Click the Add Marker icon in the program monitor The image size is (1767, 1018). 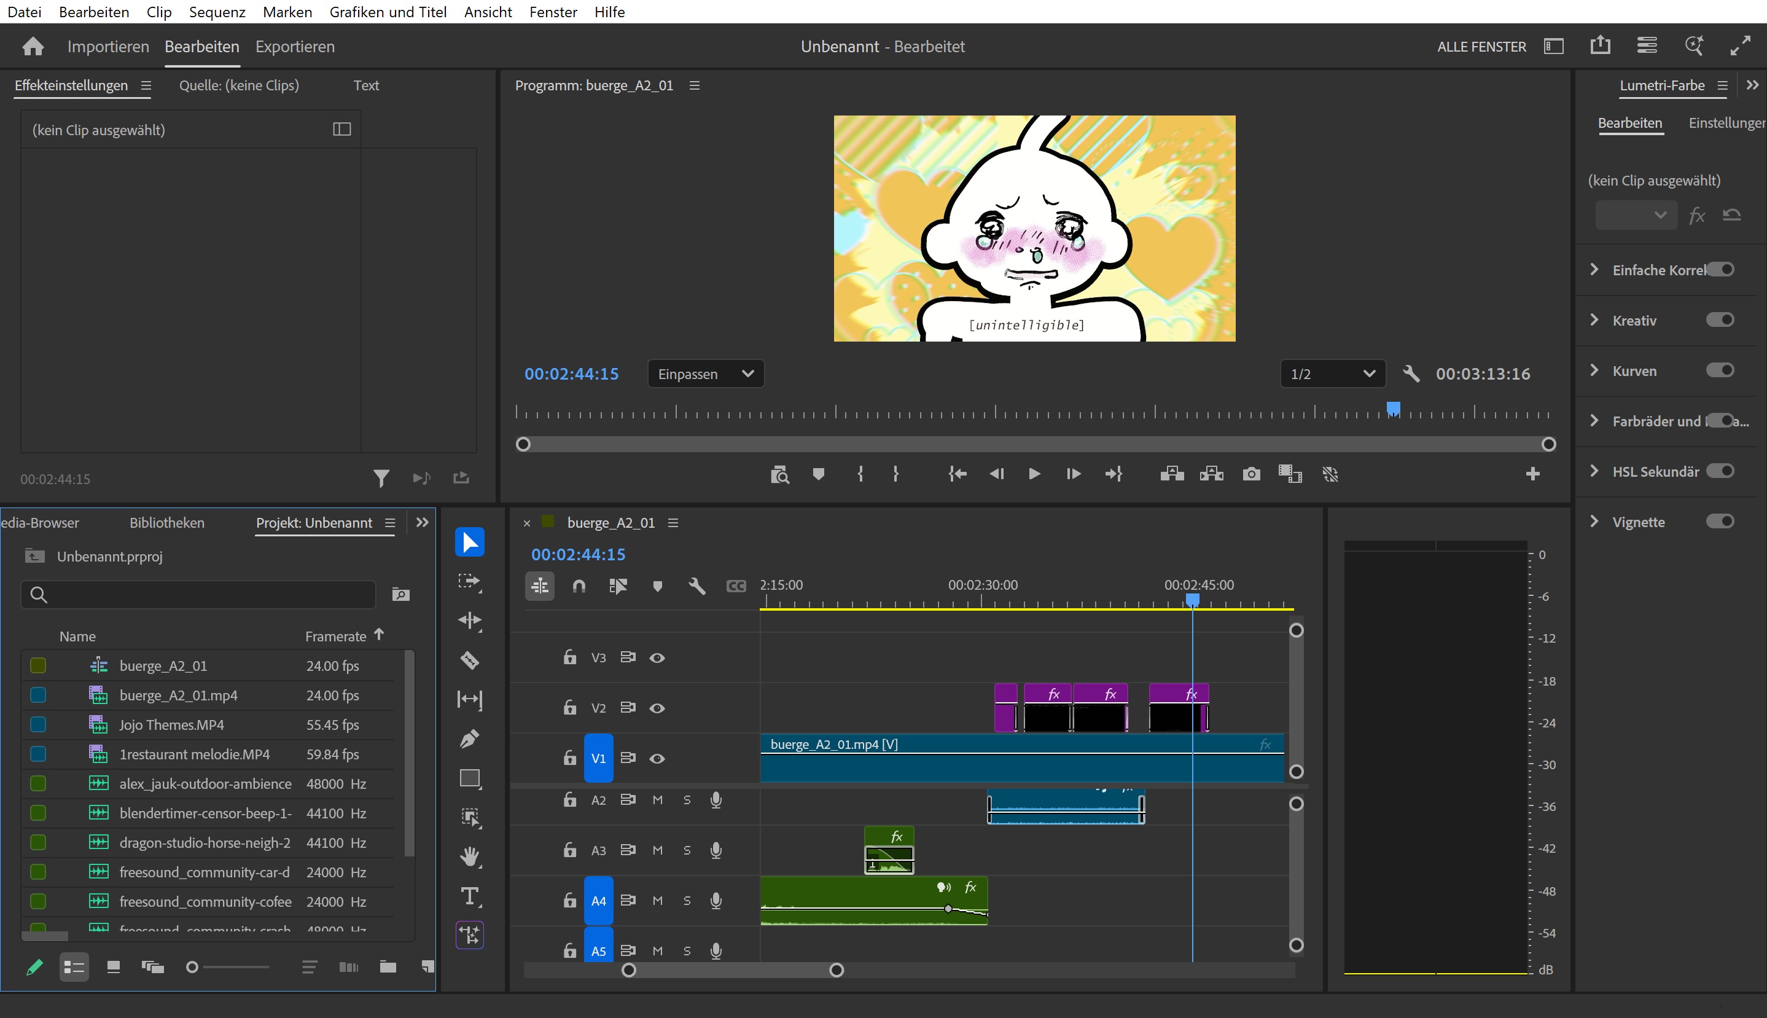pos(819,474)
